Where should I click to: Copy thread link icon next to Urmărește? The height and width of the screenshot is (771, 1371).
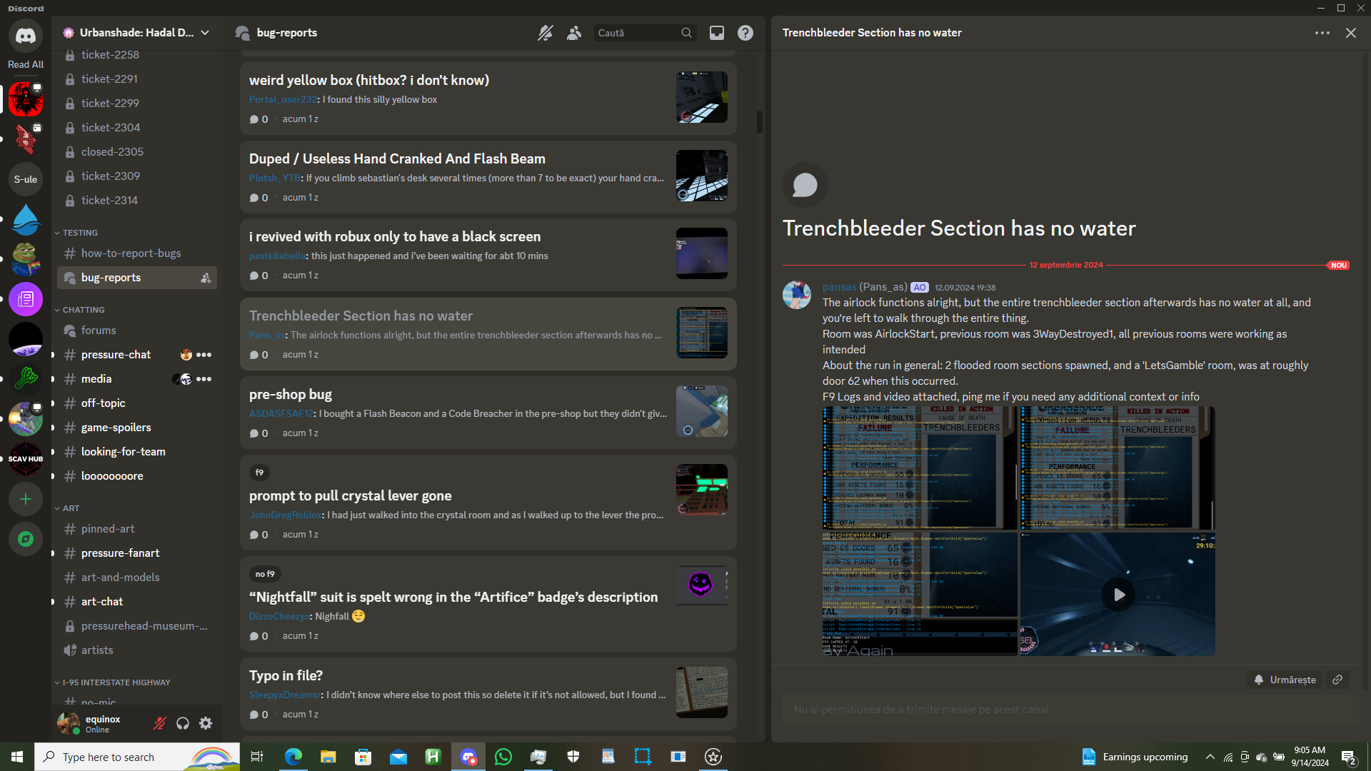1337,680
